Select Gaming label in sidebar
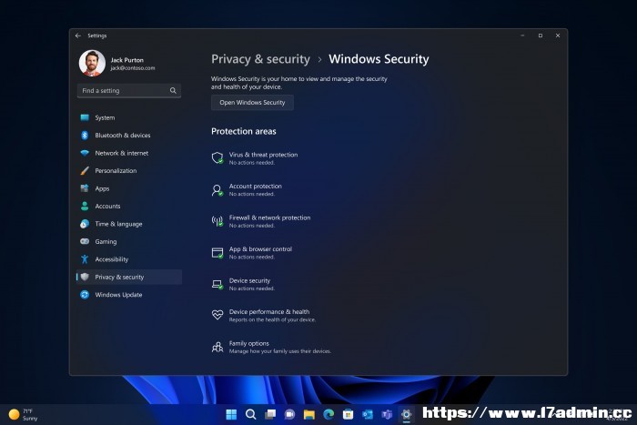The width and height of the screenshot is (637, 425). tap(106, 241)
